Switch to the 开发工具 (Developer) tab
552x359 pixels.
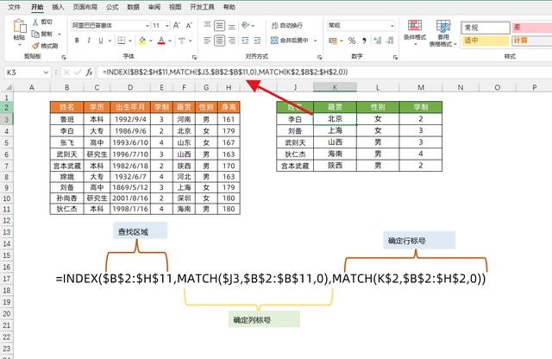coord(202,7)
